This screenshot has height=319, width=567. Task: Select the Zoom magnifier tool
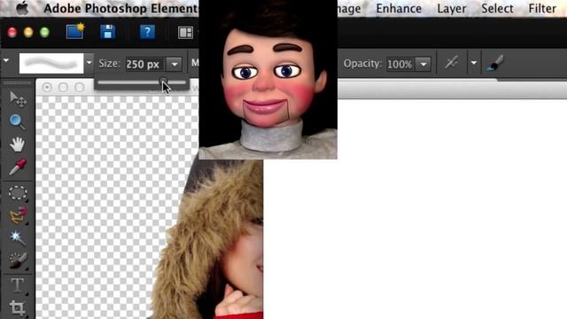tap(17, 122)
